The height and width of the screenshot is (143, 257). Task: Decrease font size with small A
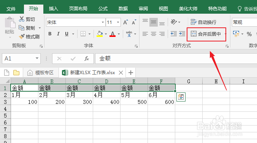coord(134,22)
